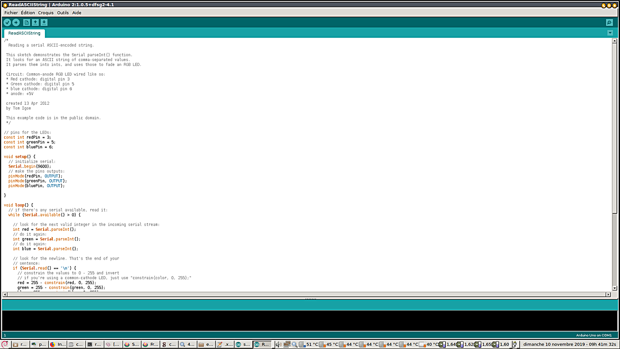Open the Croquis menu
620x349 pixels.
coord(46,13)
